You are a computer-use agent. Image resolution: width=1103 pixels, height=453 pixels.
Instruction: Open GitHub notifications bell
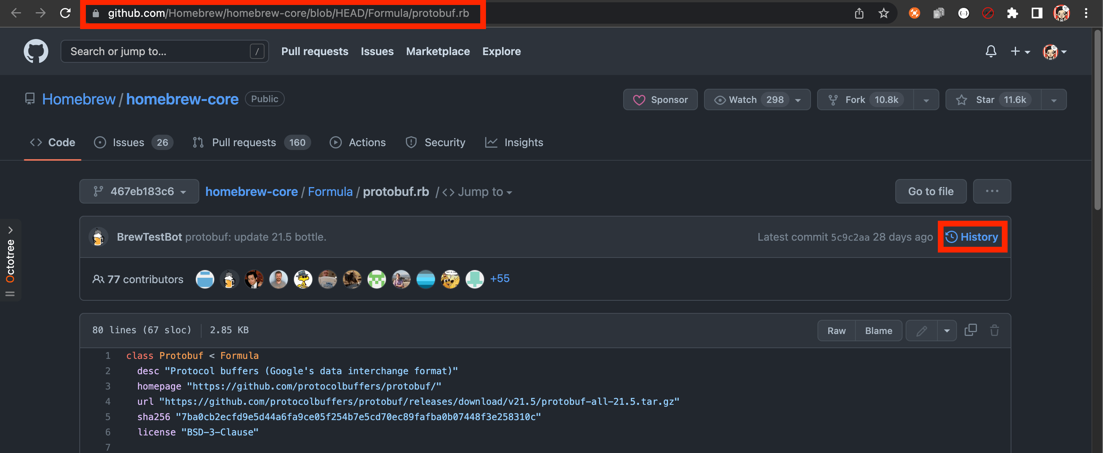tap(990, 51)
